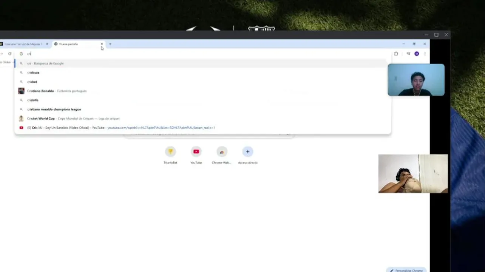
Task: Open the YouTube shortcut tile
Action: click(x=196, y=155)
